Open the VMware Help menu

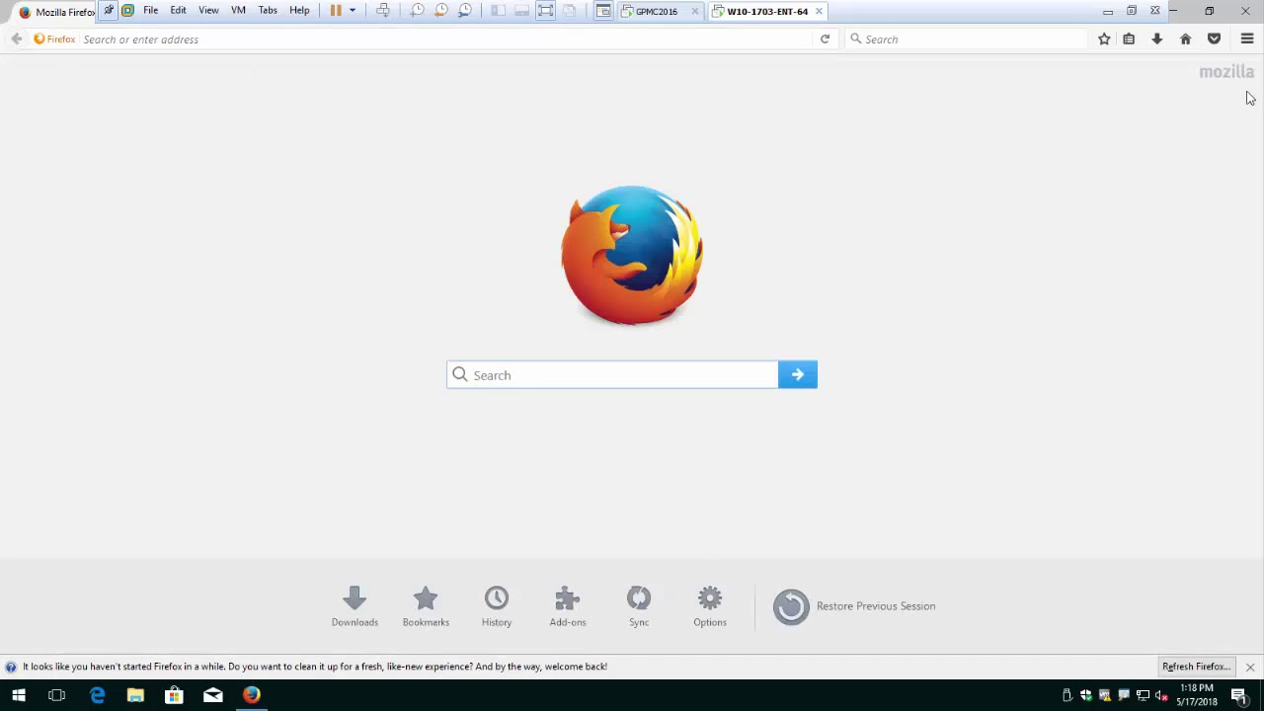299,11
